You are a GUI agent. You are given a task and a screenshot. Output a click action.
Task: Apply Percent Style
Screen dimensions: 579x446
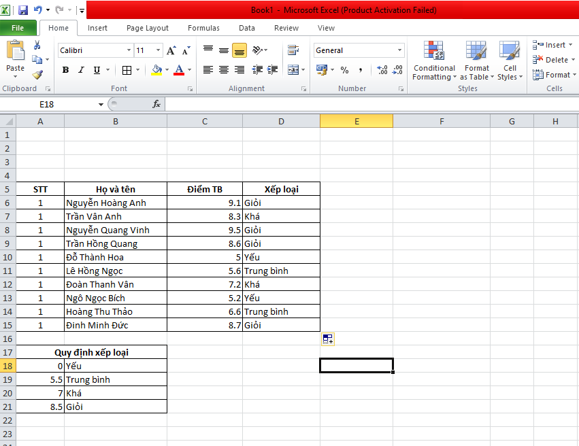click(x=344, y=70)
